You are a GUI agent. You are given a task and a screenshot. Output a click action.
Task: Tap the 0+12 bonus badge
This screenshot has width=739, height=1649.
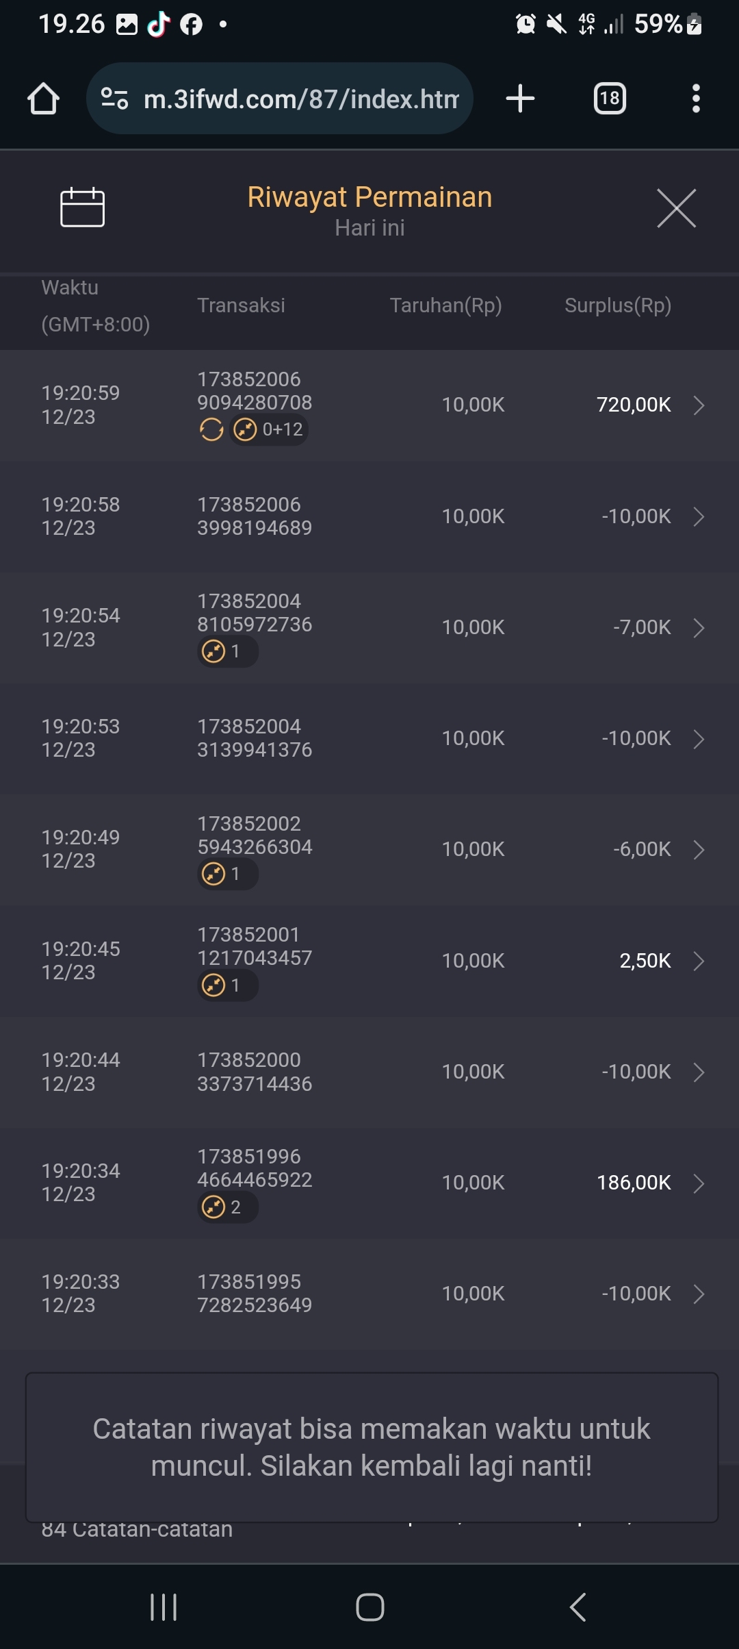pos(269,430)
